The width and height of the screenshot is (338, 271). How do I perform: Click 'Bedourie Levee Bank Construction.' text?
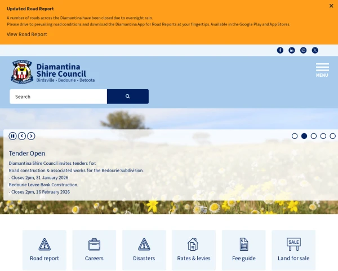pyautogui.click(x=43, y=185)
